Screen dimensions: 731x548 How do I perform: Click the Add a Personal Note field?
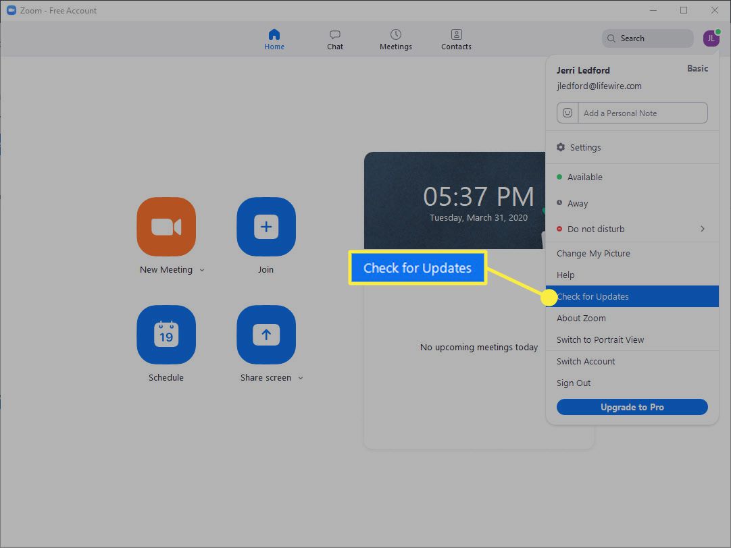point(642,113)
